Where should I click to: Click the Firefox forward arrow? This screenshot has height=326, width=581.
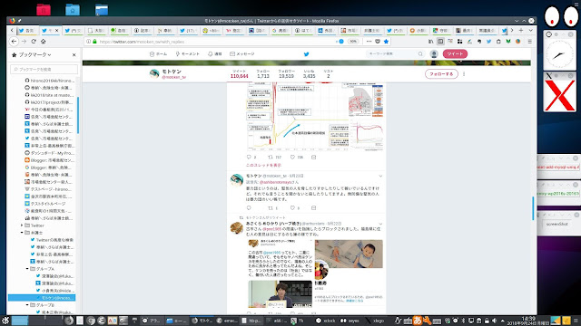[x=24, y=42]
